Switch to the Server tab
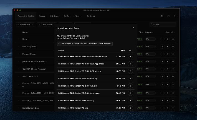The width and height of the screenshot is (197, 120). [42, 16]
